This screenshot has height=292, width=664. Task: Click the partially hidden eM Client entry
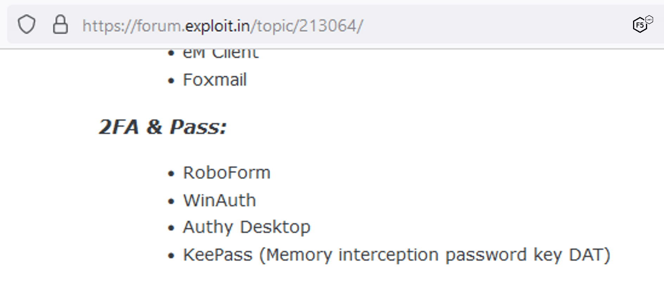pos(221,53)
